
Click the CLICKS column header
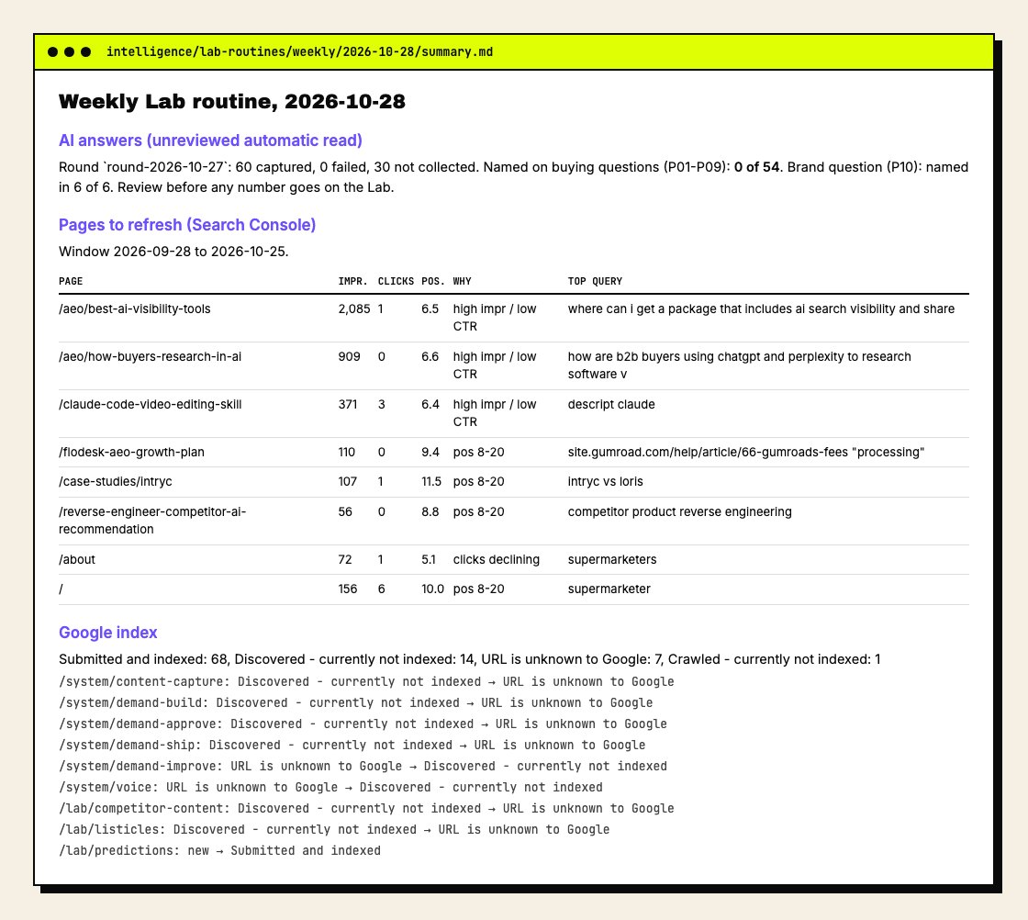click(396, 281)
